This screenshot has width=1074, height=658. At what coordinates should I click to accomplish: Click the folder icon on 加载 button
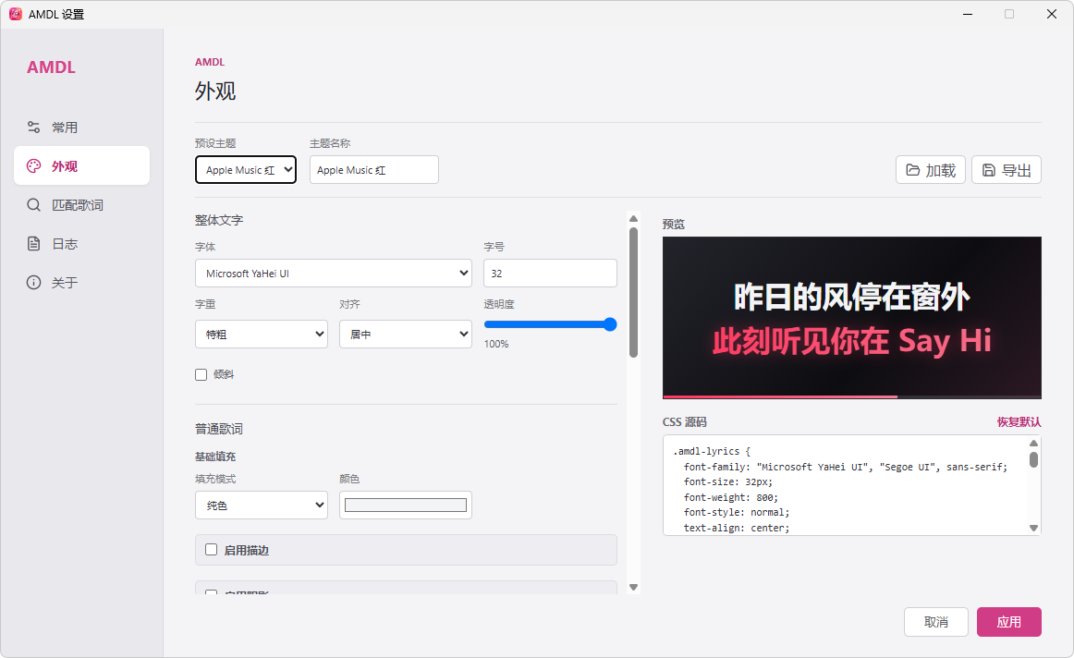click(x=913, y=170)
